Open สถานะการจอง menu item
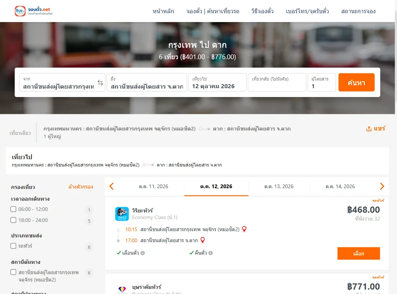 [x=358, y=11]
